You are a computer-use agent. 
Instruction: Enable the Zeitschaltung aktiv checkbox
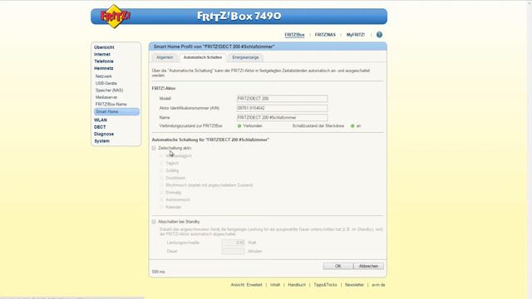[154, 148]
